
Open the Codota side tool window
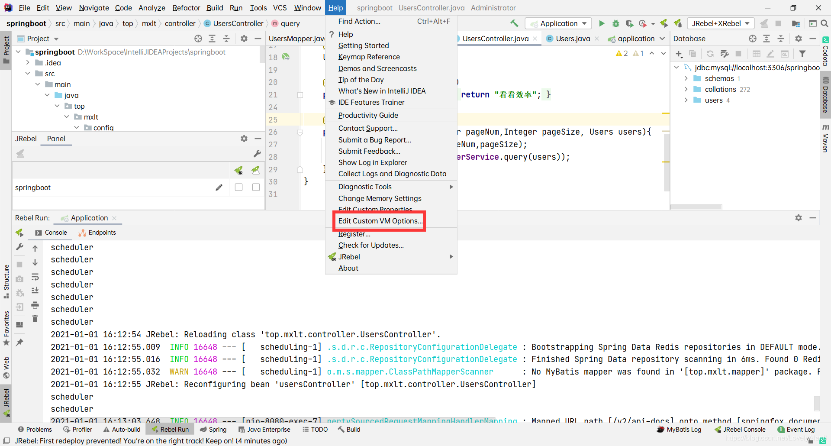[825, 51]
